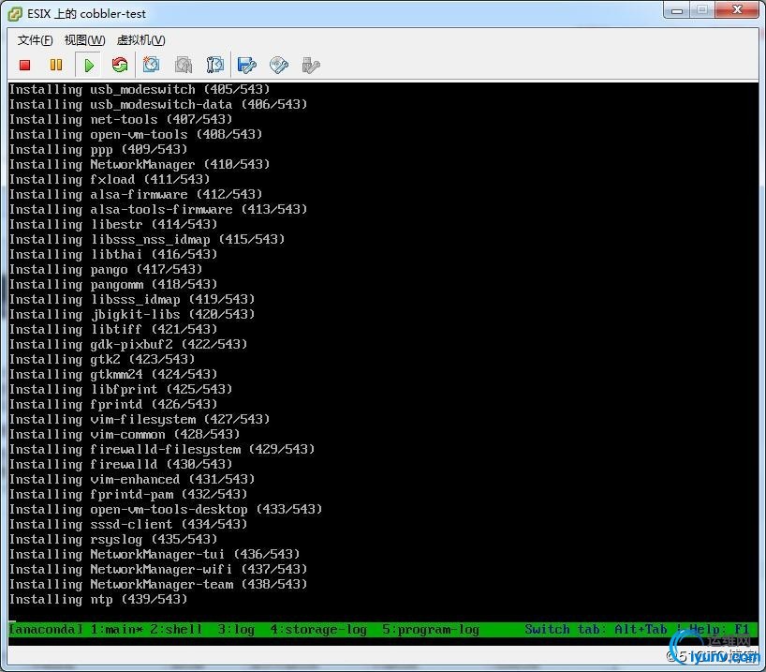
Task: Click line 'Installing fprintd-pam (432/543)'
Action: [128, 495]
